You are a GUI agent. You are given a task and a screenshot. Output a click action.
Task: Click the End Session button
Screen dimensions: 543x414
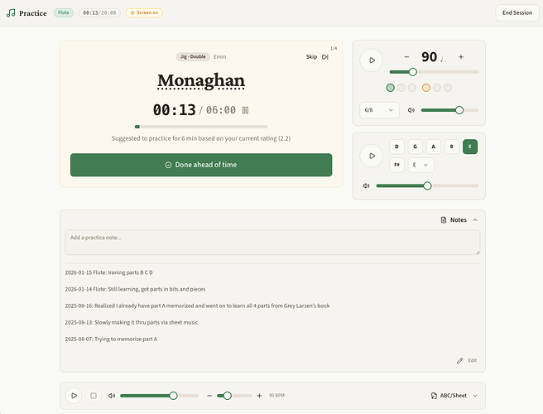(x=517, y=13)
